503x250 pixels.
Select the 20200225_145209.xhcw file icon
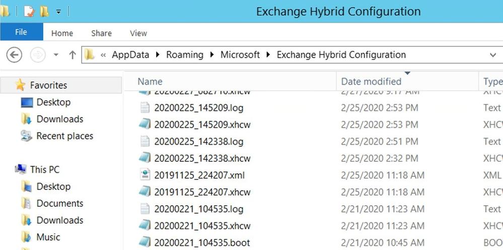pos(145,124)
